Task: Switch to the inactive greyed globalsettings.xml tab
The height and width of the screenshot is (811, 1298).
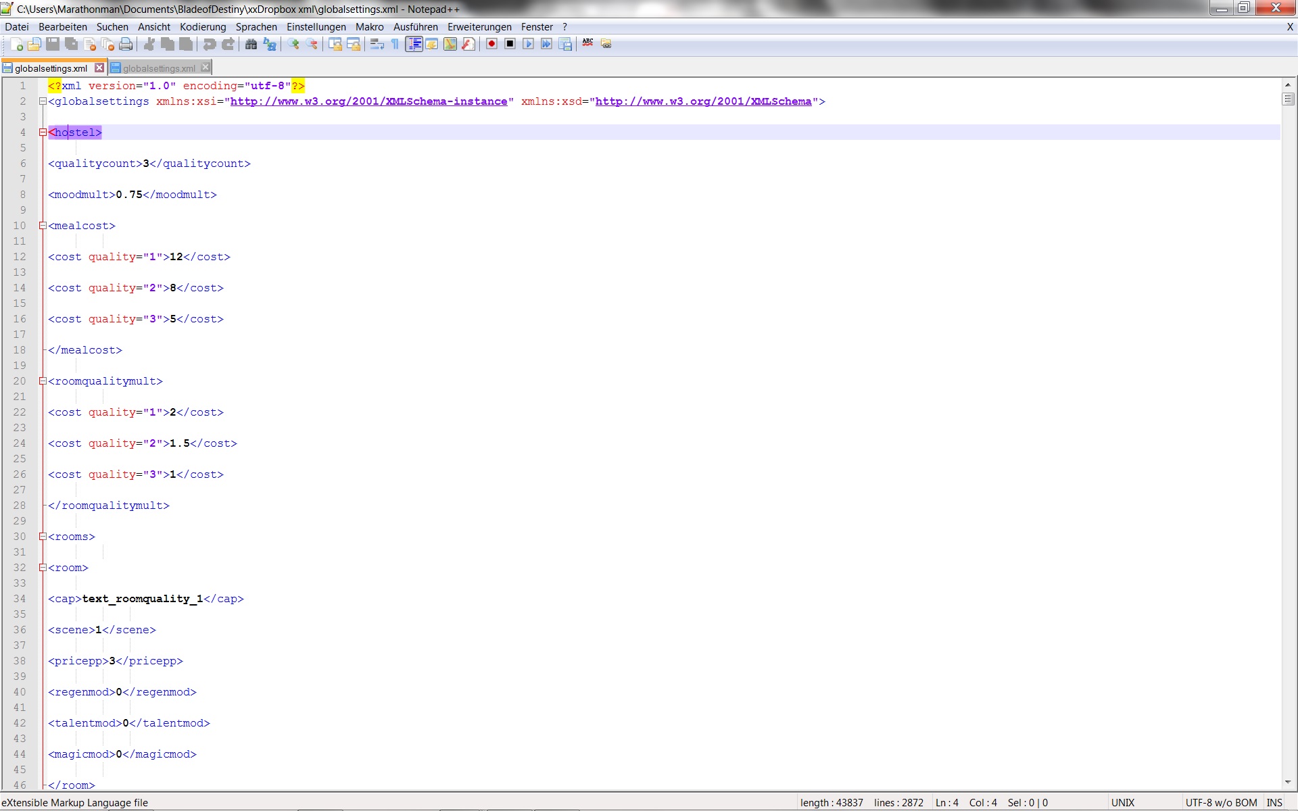Action: [159, 68]
